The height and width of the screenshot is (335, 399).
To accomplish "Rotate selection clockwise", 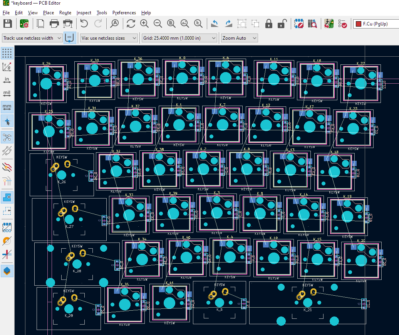I will [x=228, y=24].
